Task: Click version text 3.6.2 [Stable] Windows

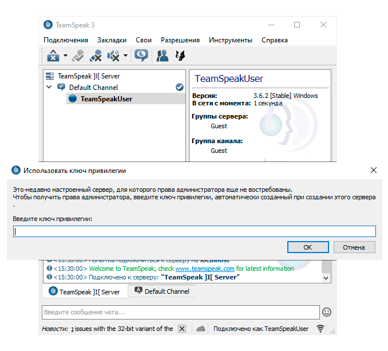Action: click(286, 96)
